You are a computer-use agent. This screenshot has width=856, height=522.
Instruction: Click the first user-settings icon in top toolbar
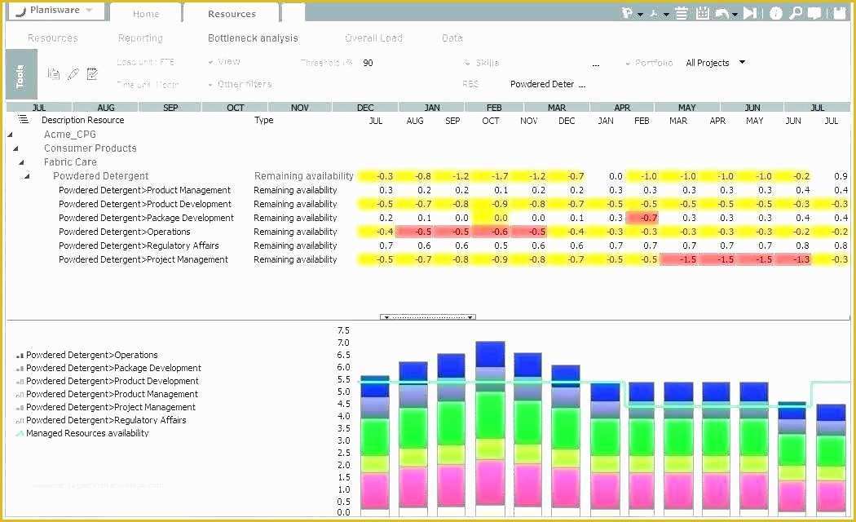point(627,13)
